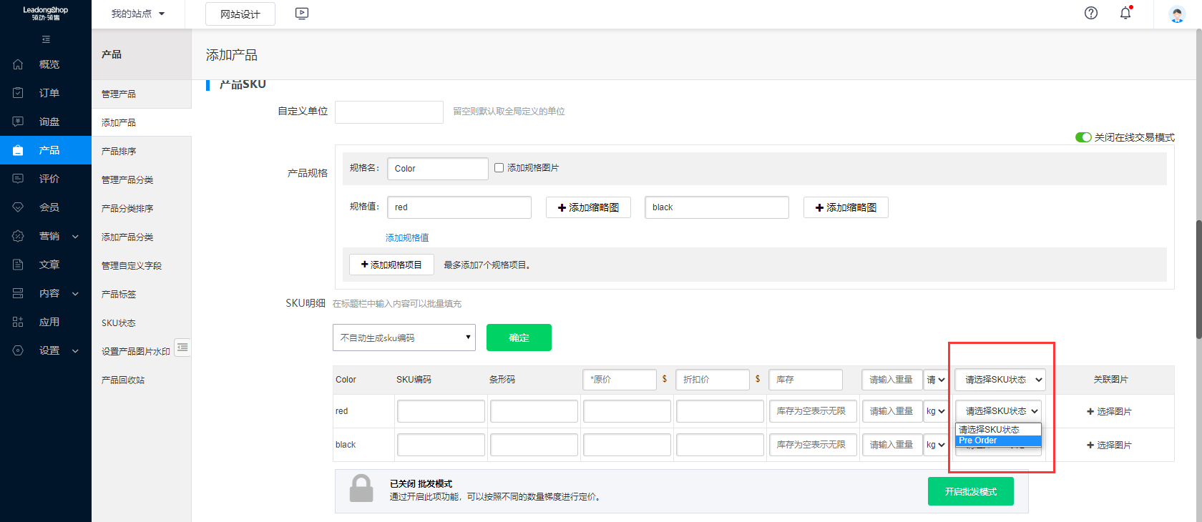Image resolution: width=1202 pixels, height=522 pixels.
Task: Check the 添加规格图片 checkbox
Action: 499,168
